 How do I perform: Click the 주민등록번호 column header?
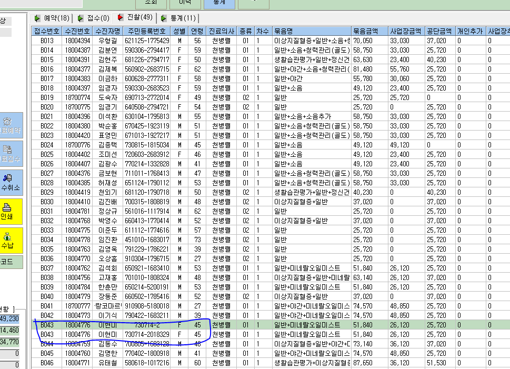tap(147, 31)
